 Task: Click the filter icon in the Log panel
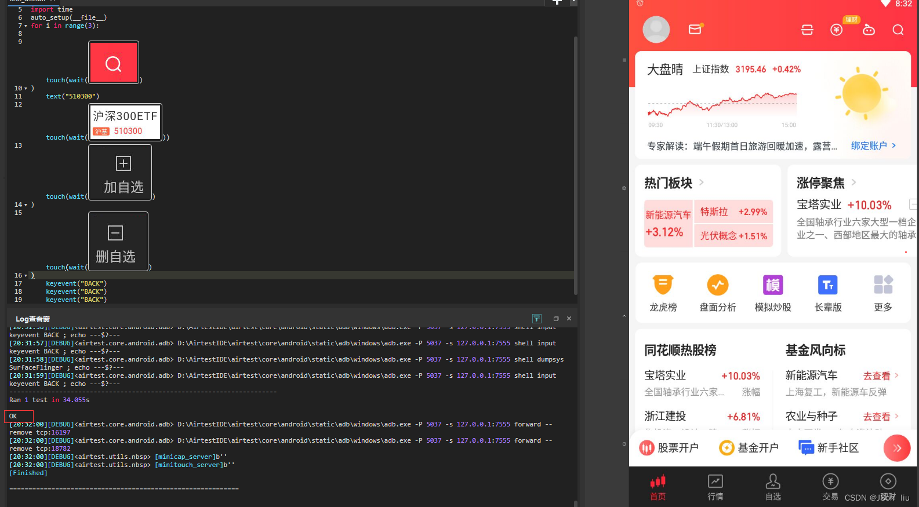(x=537, y=319)
